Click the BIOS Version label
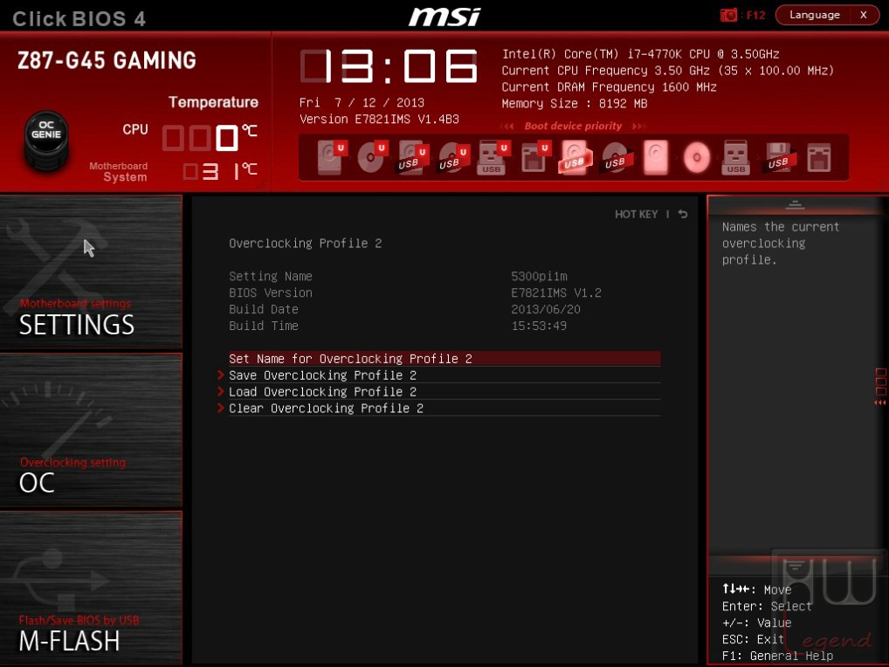889x667 pixels. point(271,292)
